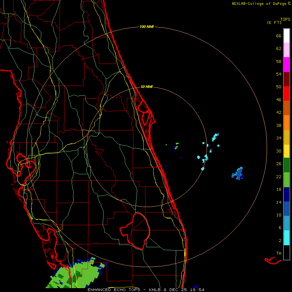Click the magenta legend swatch
Viewport: 292px width, 292px height.
pyautogui.click(x=286, y=65)
